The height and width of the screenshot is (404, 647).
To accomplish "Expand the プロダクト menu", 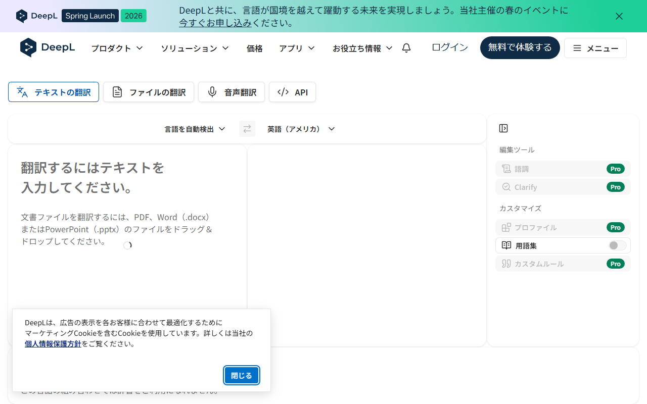I will click(x=117, y=48).
